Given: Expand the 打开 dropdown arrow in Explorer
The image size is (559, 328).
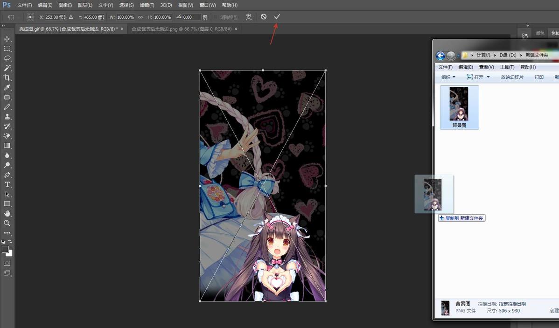Looking at the screenshot, I should click(488, 77).
